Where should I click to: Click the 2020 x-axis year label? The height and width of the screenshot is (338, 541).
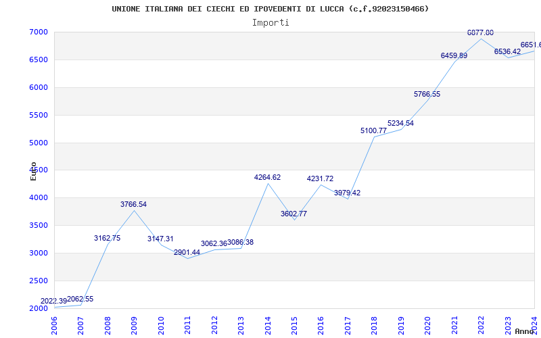(x=428, y=326)
